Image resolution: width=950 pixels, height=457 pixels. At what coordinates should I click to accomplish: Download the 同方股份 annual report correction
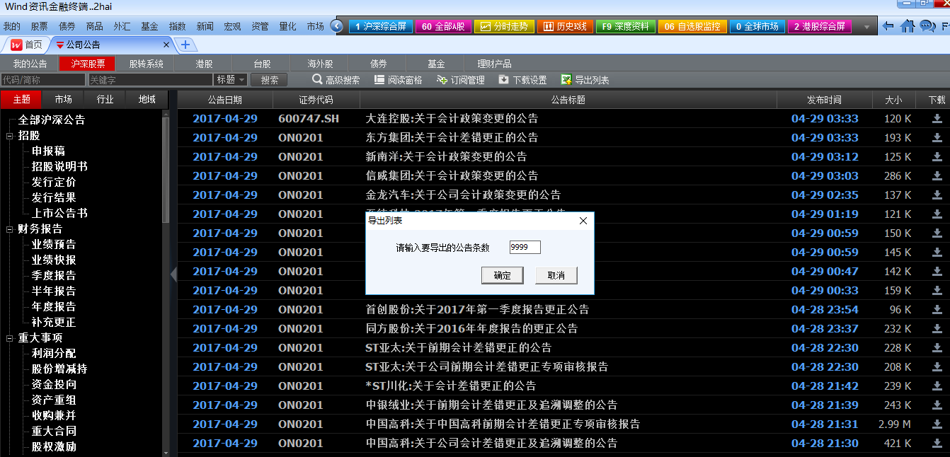click(x=937, y=329)
